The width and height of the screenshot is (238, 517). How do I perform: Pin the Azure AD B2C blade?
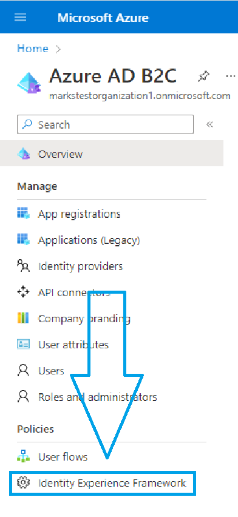[x=203, y=77]
